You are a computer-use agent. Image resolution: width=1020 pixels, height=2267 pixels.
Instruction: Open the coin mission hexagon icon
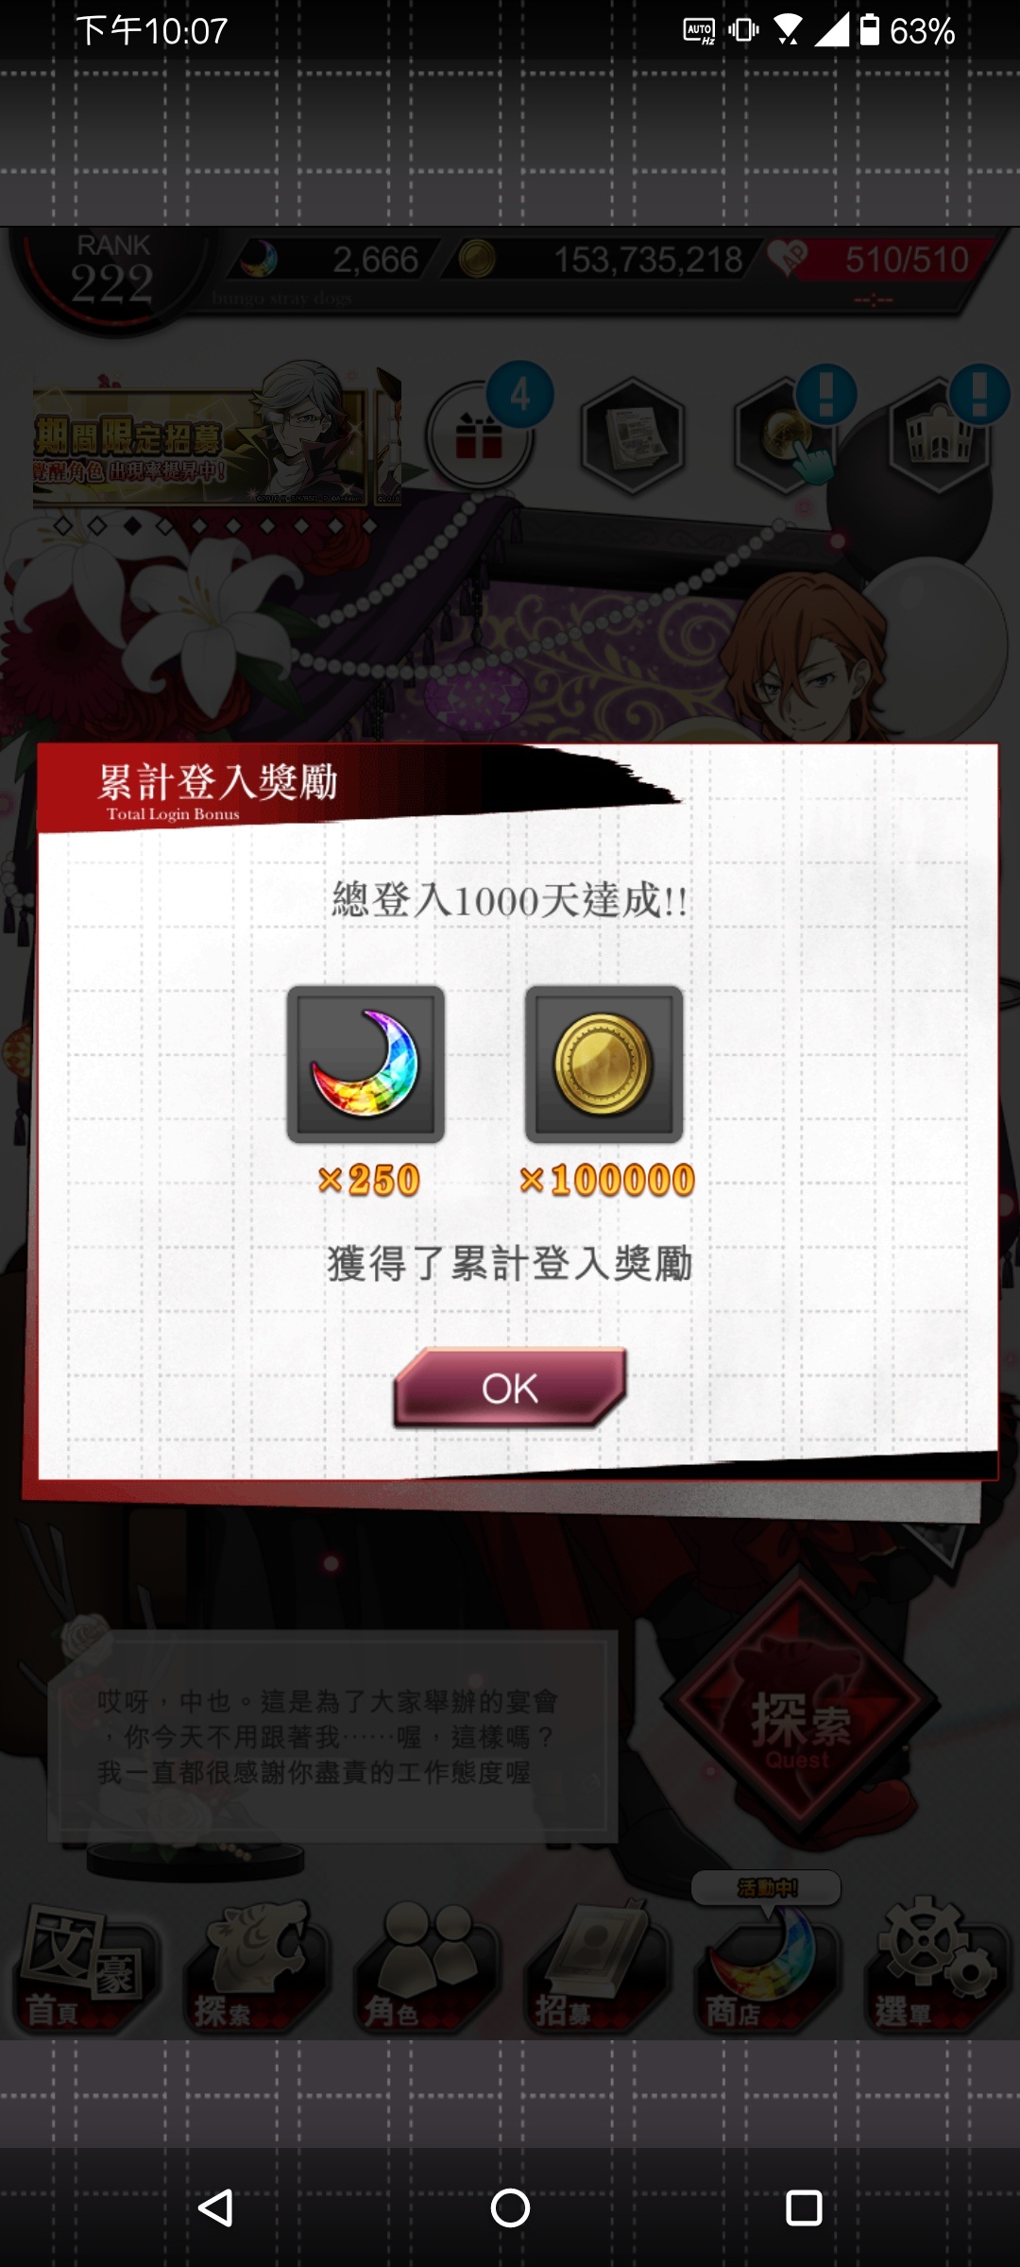(787, 435)
